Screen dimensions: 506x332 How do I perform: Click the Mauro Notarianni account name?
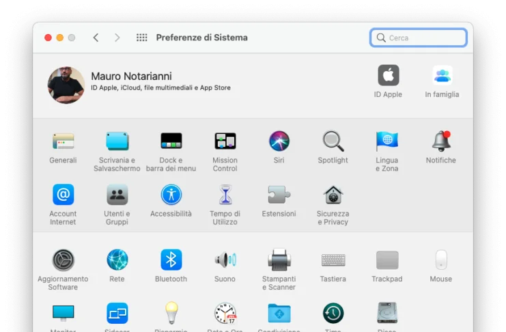tap(131, 77)
